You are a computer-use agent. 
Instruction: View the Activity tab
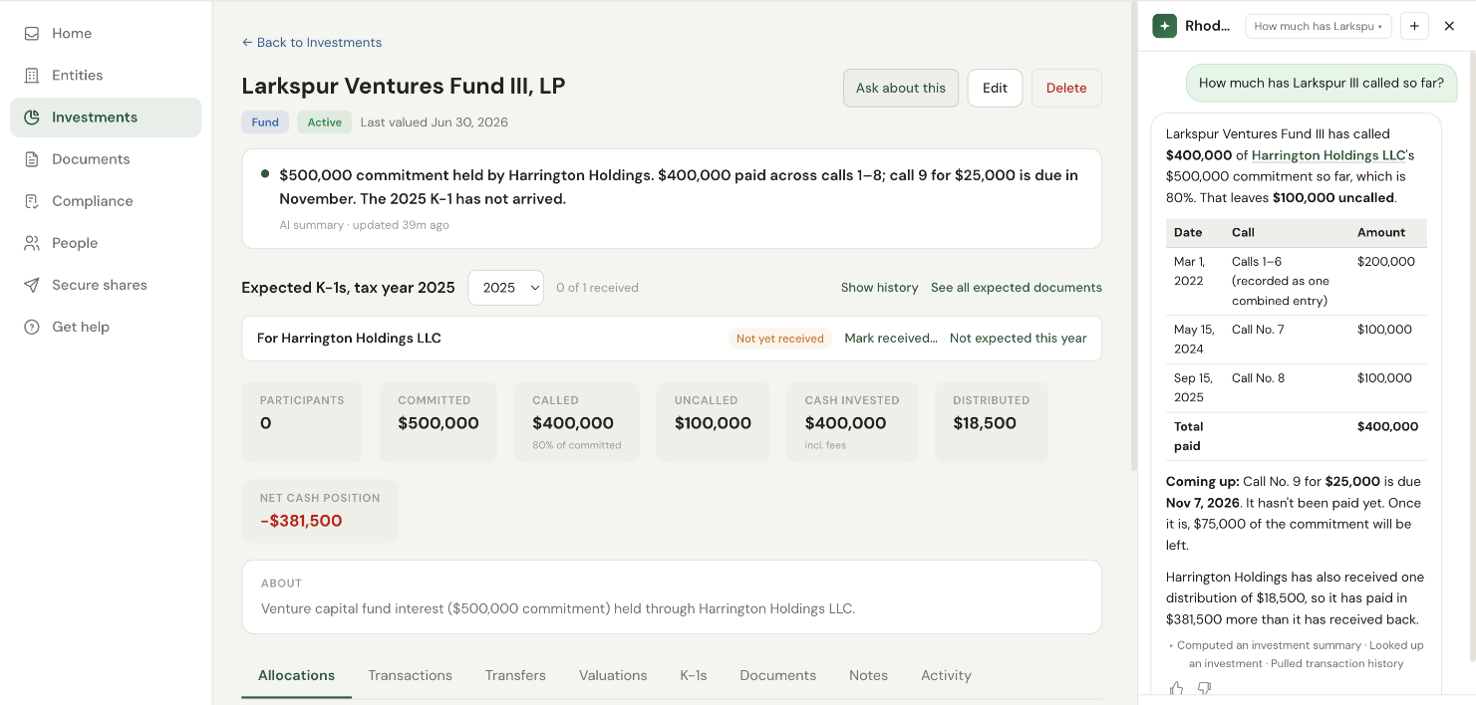pyautogui.click(x=946, y=675)
